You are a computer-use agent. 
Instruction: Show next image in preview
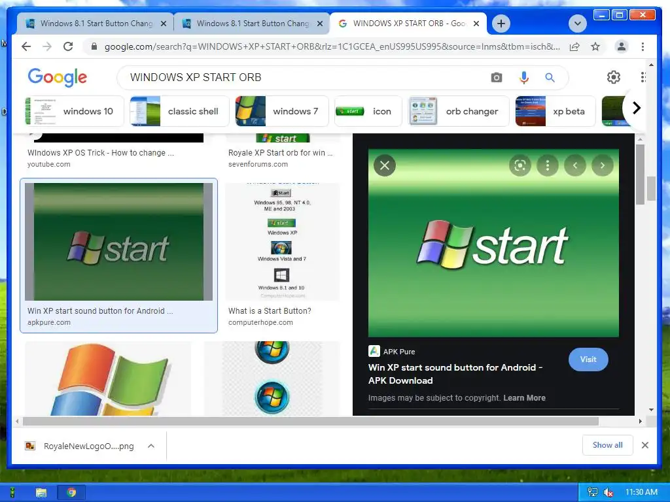click(x=603, y=165)
